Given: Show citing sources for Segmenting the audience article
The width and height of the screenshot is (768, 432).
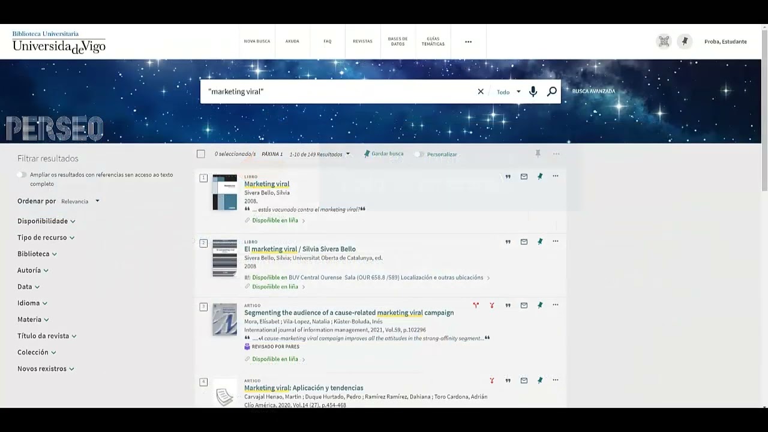Looking at the screenshot, I should (x=476, y=305).
